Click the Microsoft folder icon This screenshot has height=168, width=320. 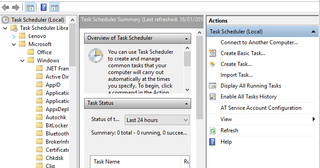22,44
